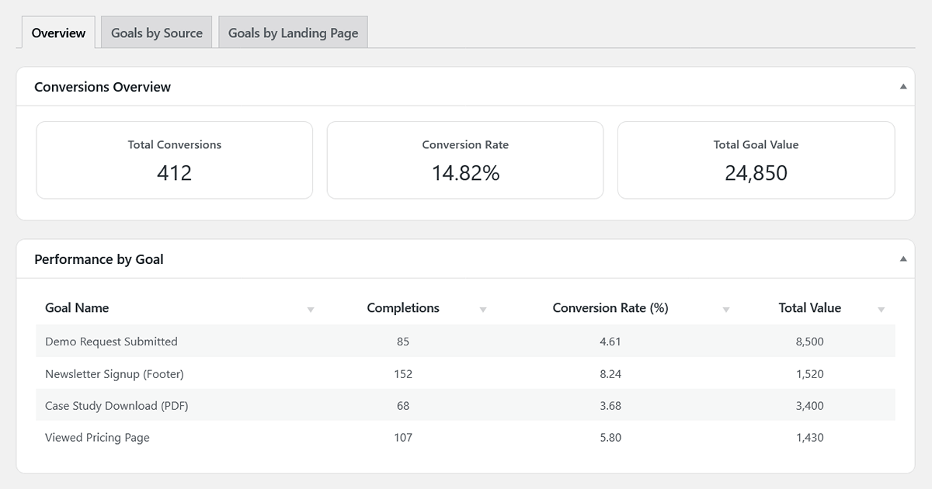
Task: Select the Conversion Rate metric card
Action: (464, 159)
